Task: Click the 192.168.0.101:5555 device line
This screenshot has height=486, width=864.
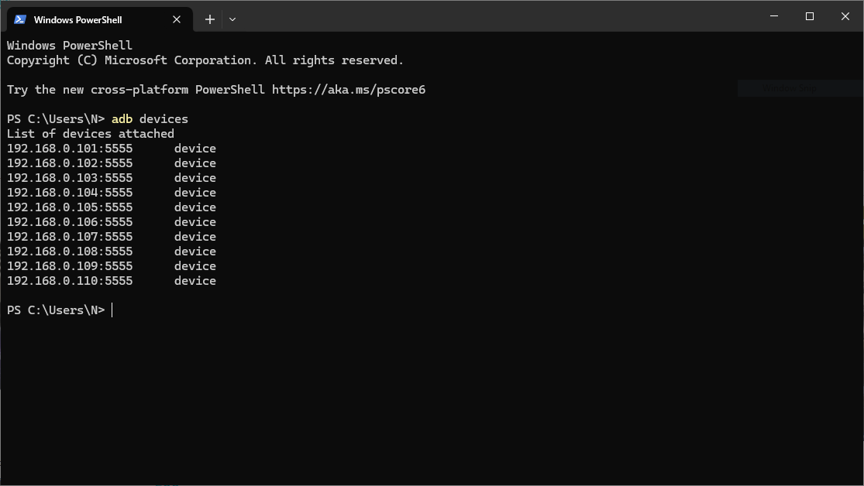Action: click(112, 149)
